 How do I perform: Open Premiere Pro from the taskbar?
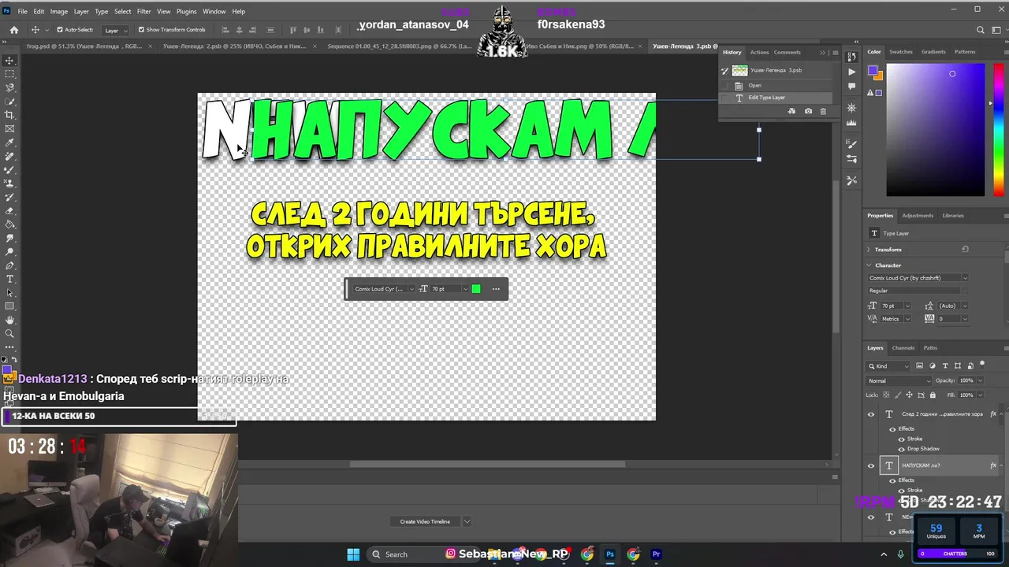(656, 554)
